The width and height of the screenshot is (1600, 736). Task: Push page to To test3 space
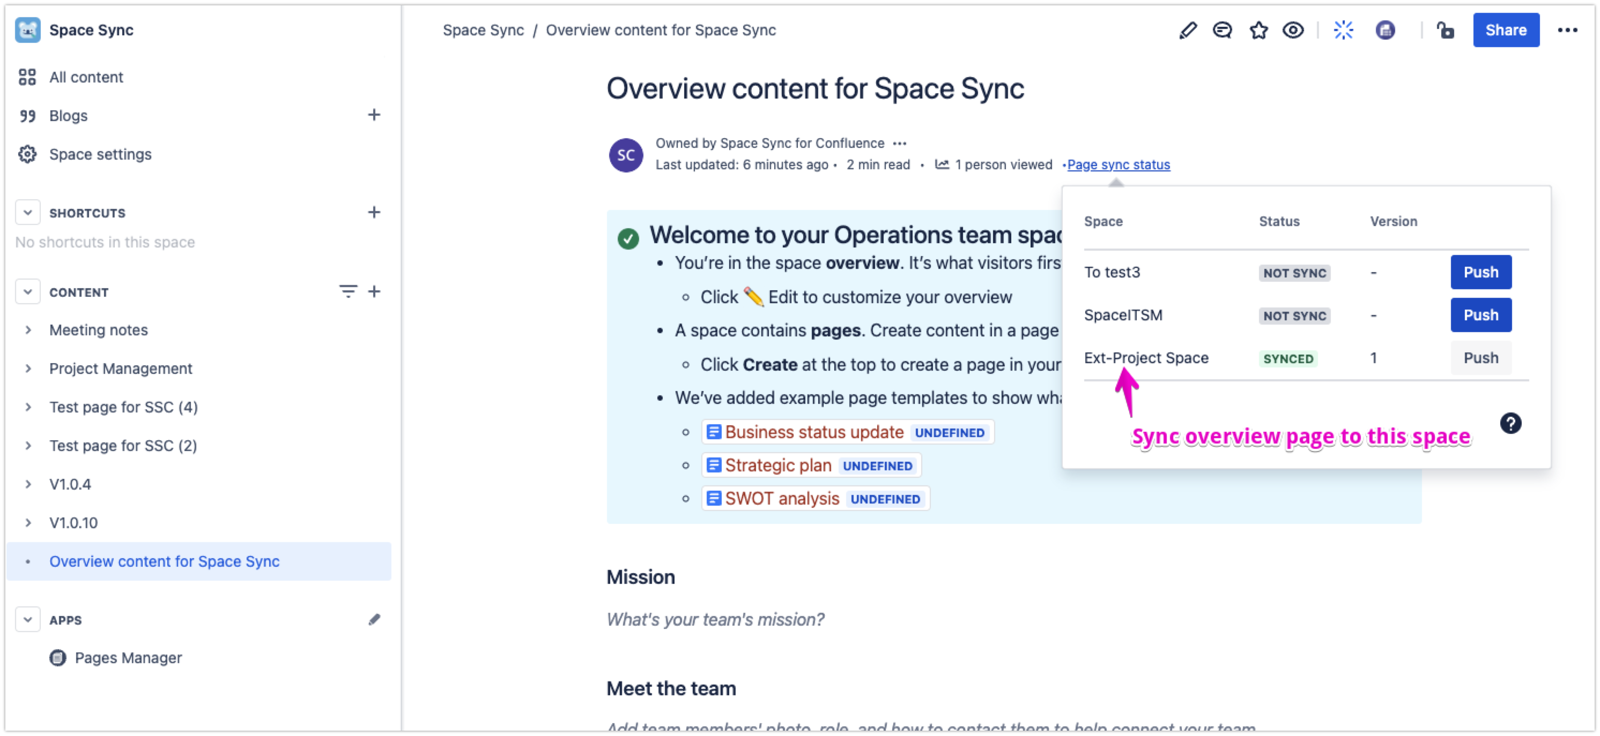tap(1480, 272)
